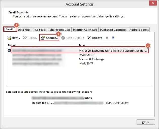
Task: Click the Change... button label
Action: coord(52,38)
